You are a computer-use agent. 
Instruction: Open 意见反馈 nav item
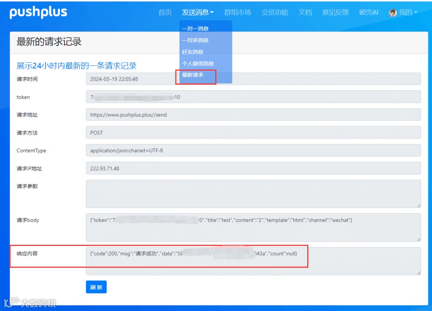point(335,12)
